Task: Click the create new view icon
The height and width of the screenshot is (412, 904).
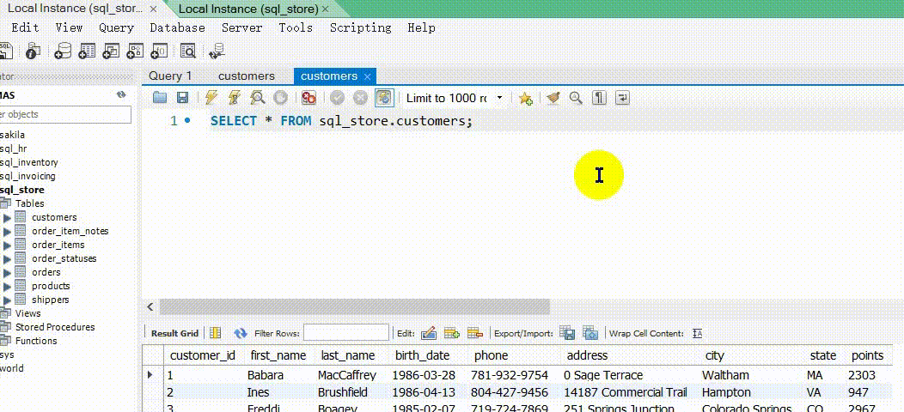Action: coord(111,51)
